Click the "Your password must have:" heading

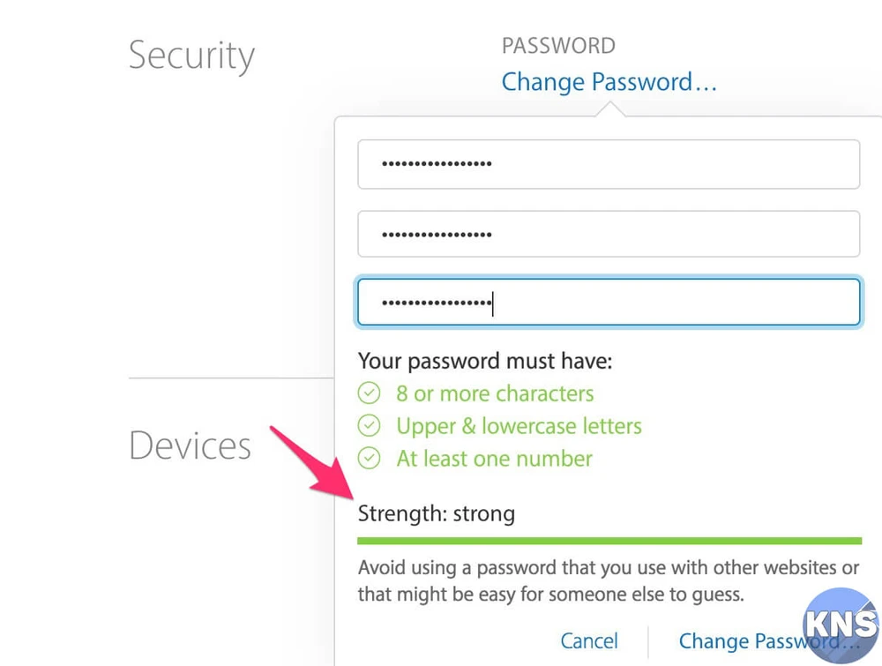tap(485, 361)
